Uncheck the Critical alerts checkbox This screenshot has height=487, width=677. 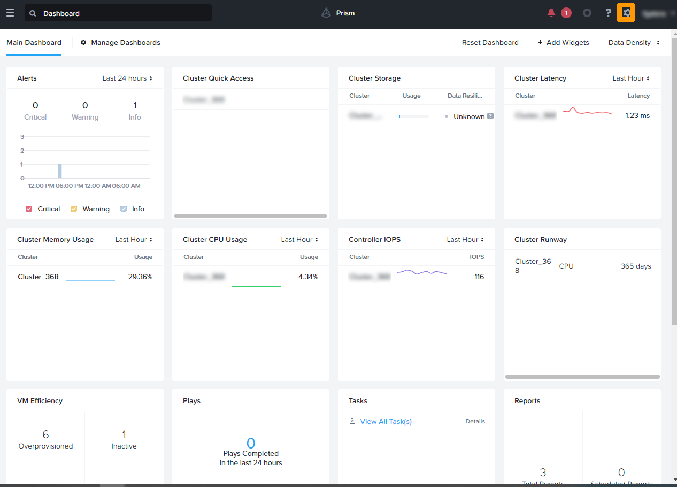point(29,209)
